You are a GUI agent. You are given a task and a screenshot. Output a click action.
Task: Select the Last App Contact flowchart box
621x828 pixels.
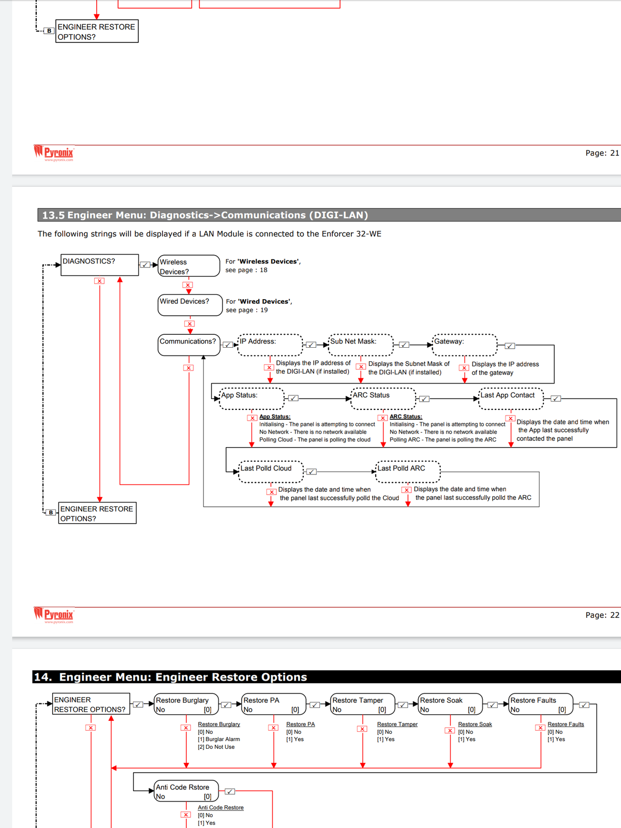(510, 398)
